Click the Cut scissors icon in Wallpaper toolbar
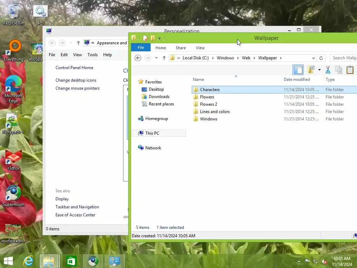Screen dimensions: 357x268 coord(328,70)
